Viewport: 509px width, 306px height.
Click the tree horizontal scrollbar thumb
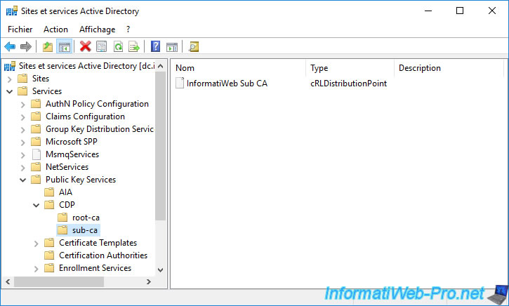point(59,282)
